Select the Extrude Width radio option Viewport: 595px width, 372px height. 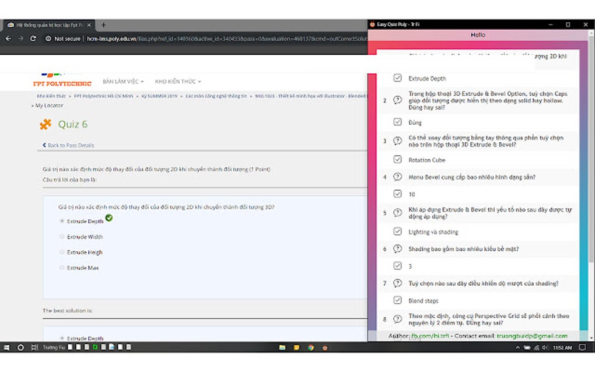(x=62, y=236)
